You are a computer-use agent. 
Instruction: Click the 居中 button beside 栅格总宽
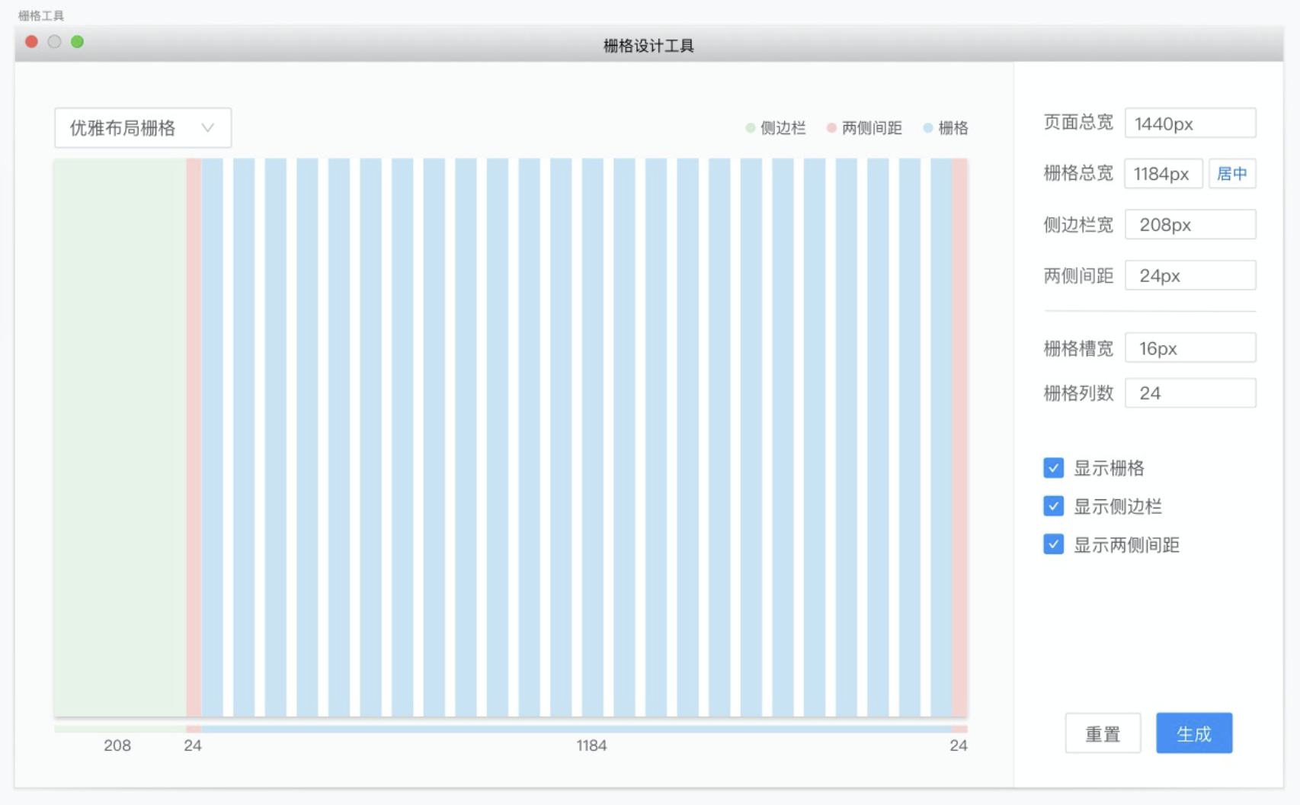point(1232,174)
